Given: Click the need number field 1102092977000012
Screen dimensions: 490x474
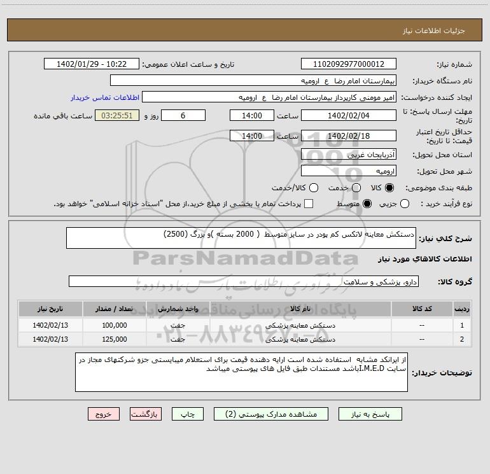Looking at the screenshot, I should coord(349,64).
